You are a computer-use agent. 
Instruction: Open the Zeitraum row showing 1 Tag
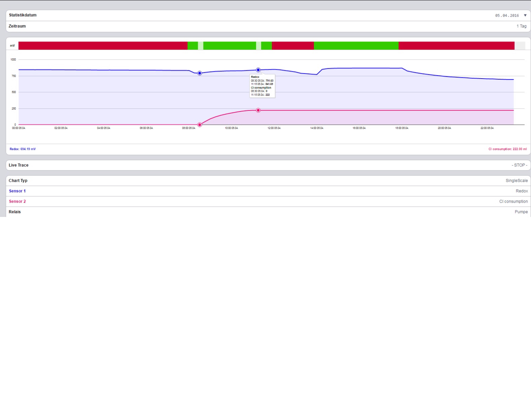(x=268, y=27)
